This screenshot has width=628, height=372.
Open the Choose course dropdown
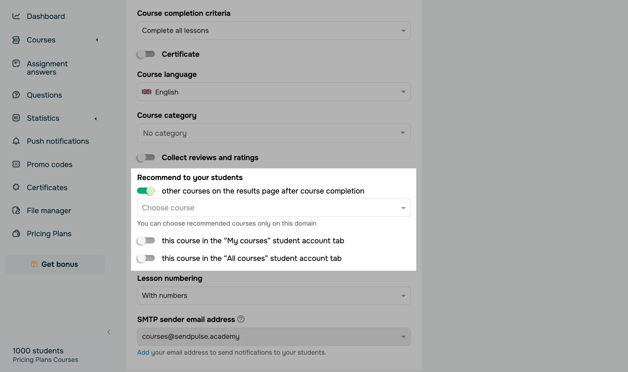[274, 208]
